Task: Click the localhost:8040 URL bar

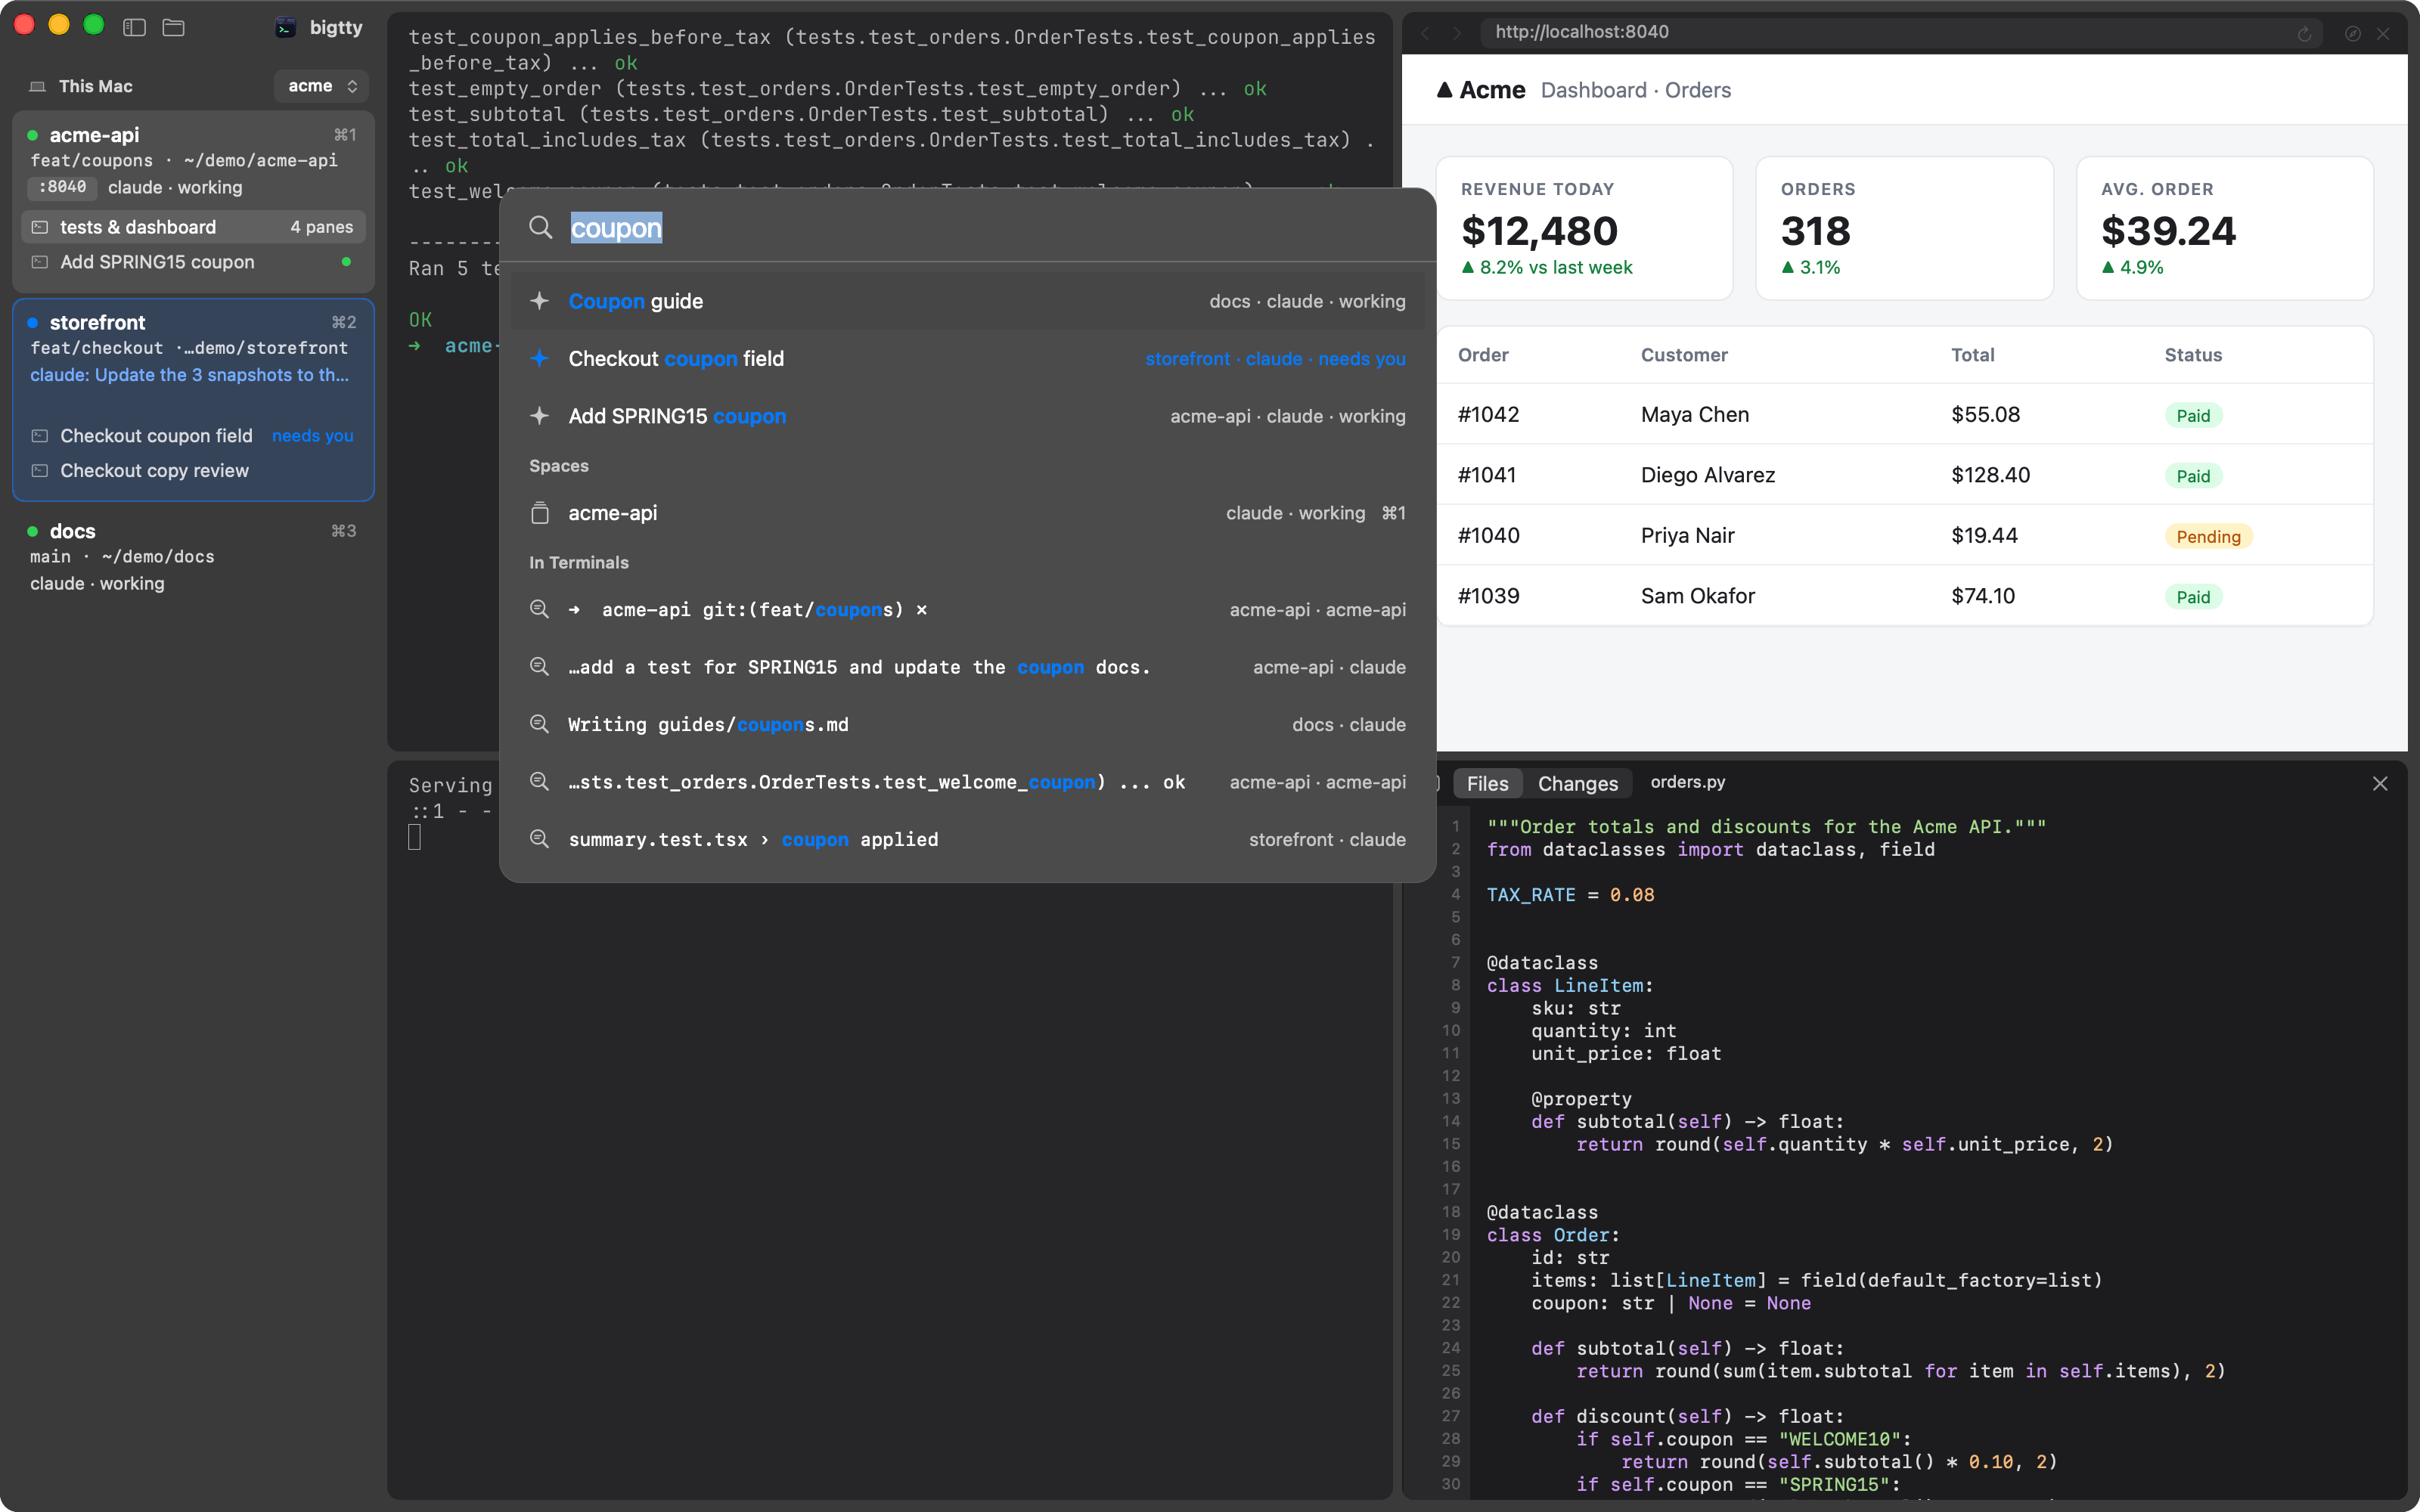Action: [1900, 32]
